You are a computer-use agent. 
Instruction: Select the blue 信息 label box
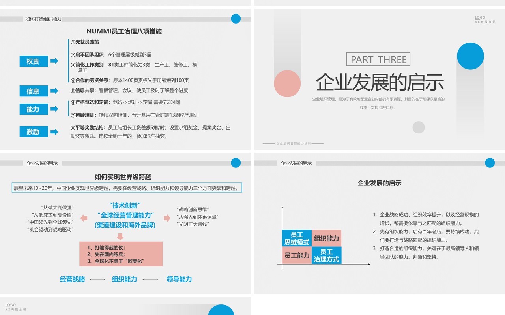click(34, 91)
